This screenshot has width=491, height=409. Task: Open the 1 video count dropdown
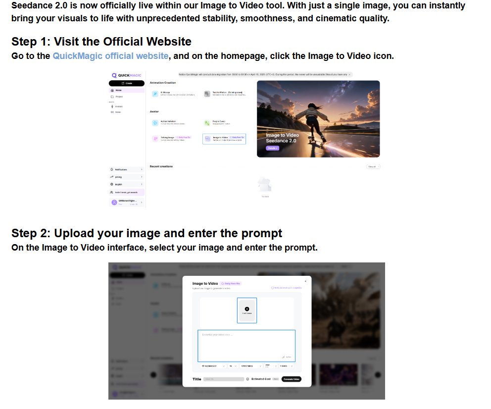click(x=286, y=366)
